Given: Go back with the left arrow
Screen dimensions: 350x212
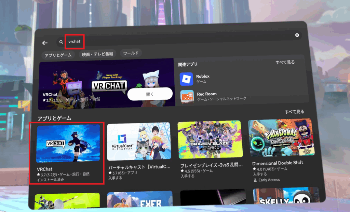Looking at the screenshot, I should pos(45,43).
